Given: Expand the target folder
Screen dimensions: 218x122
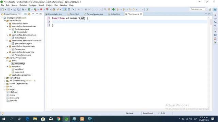Looking at the screenshot, I should tap(5, 89).
